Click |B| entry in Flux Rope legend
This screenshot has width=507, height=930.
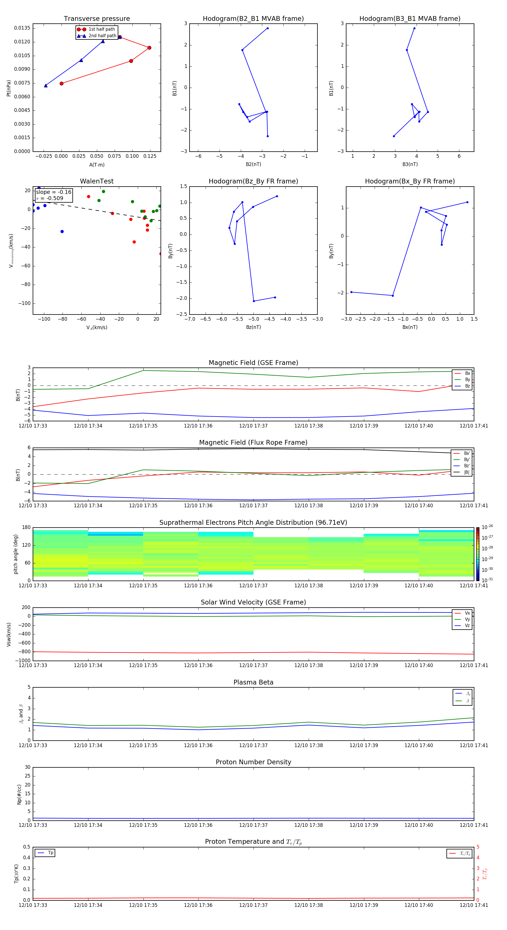462,472
